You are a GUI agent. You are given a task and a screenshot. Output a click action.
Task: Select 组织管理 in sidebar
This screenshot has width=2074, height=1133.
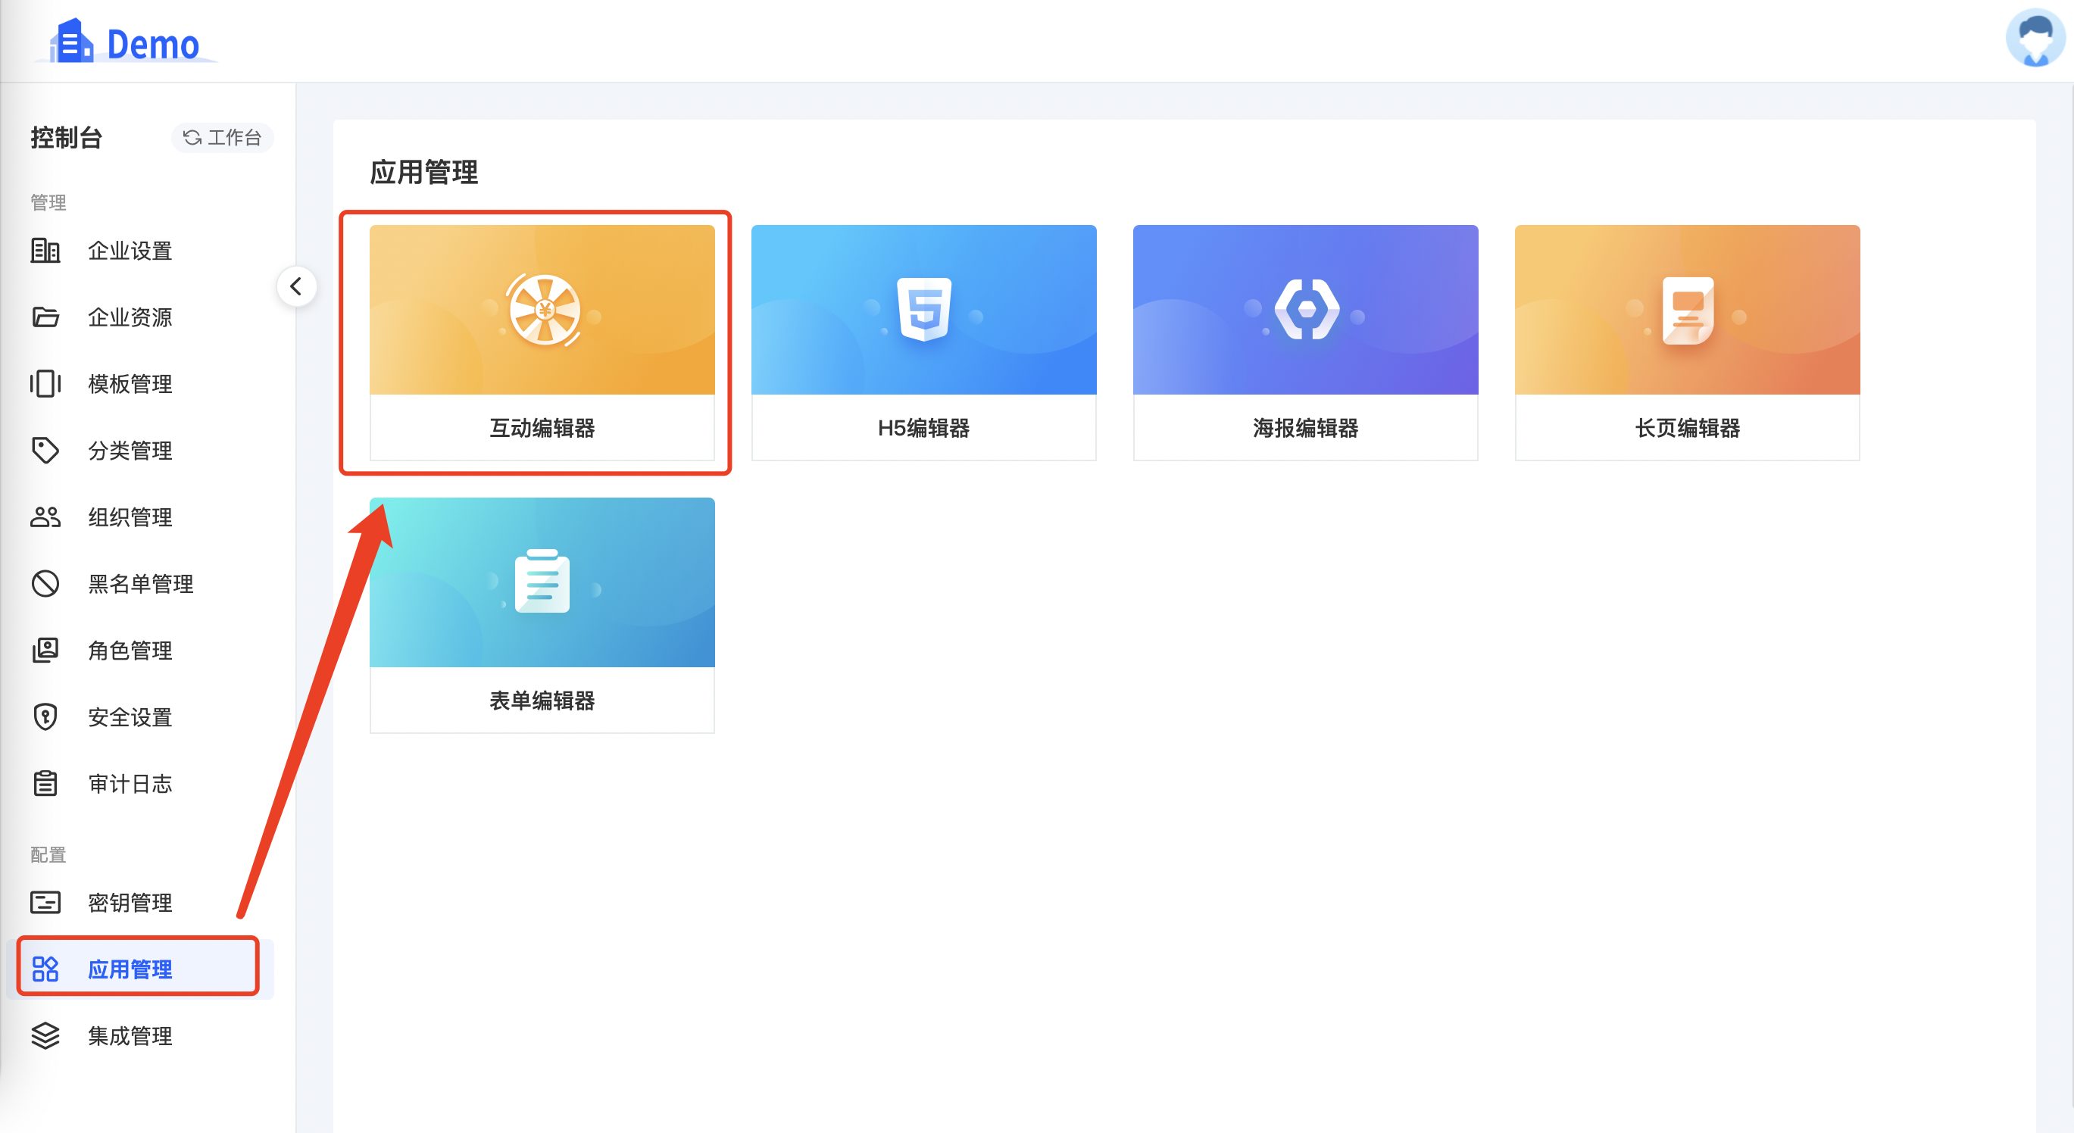coord(140,517)
